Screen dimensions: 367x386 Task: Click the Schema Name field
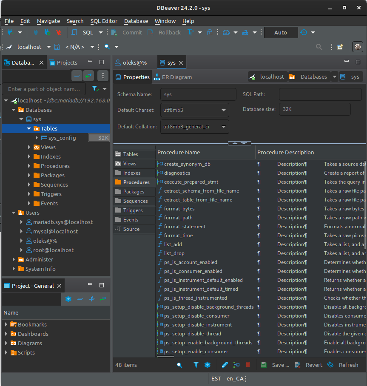(x=198, y=94)
